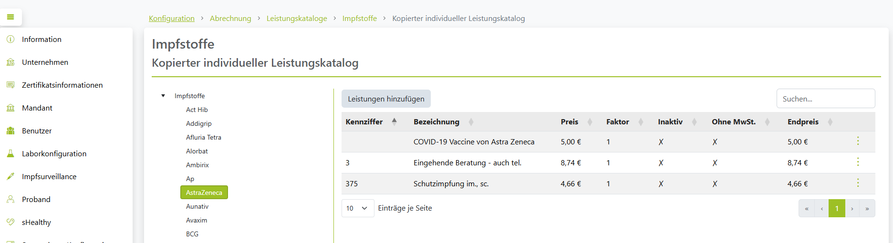Open Proband in sidebar menu

click(36, 199)
